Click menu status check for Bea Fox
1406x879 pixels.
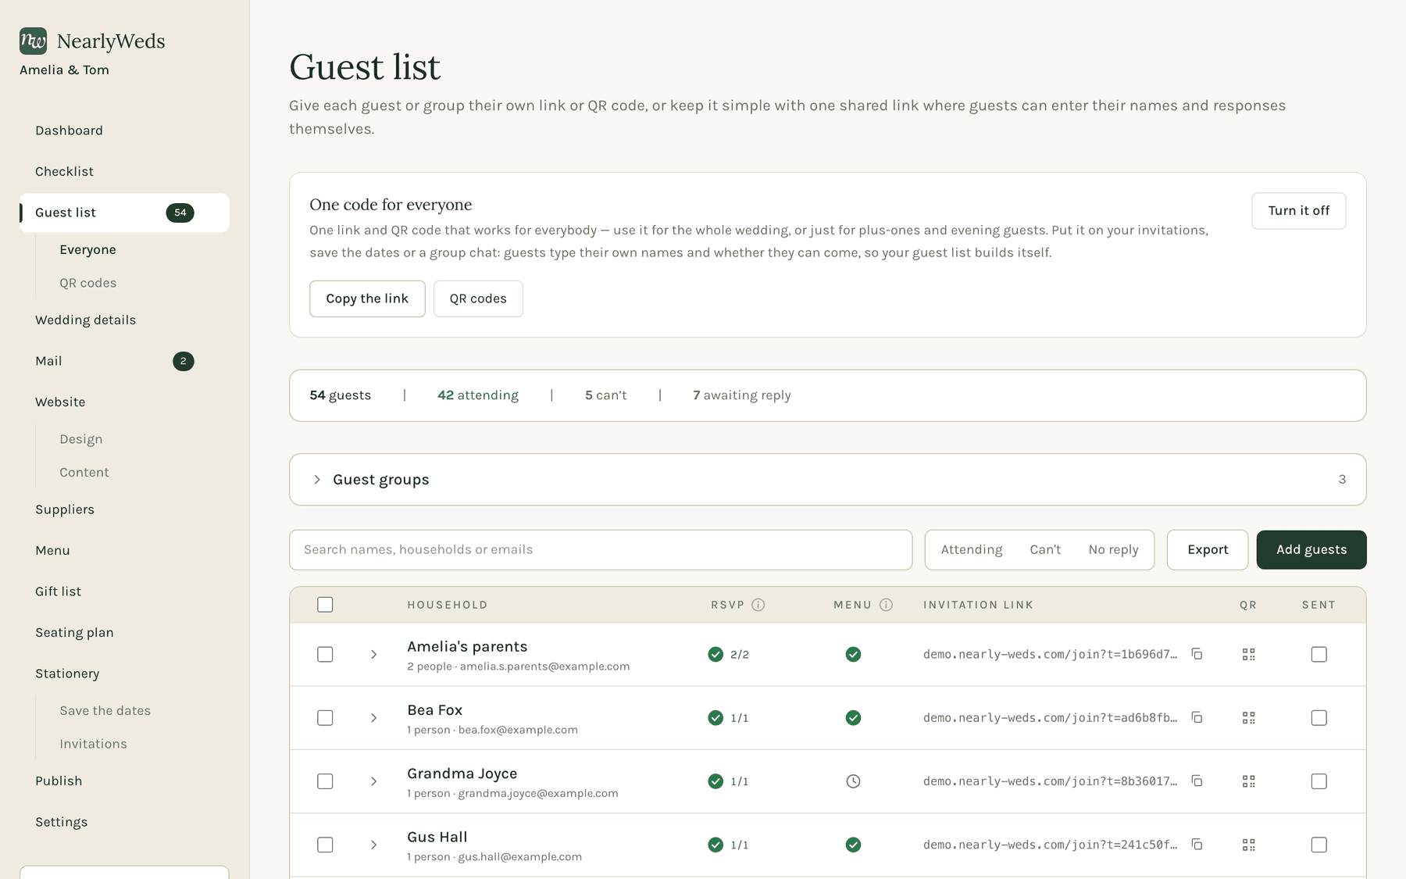point(853,717)
